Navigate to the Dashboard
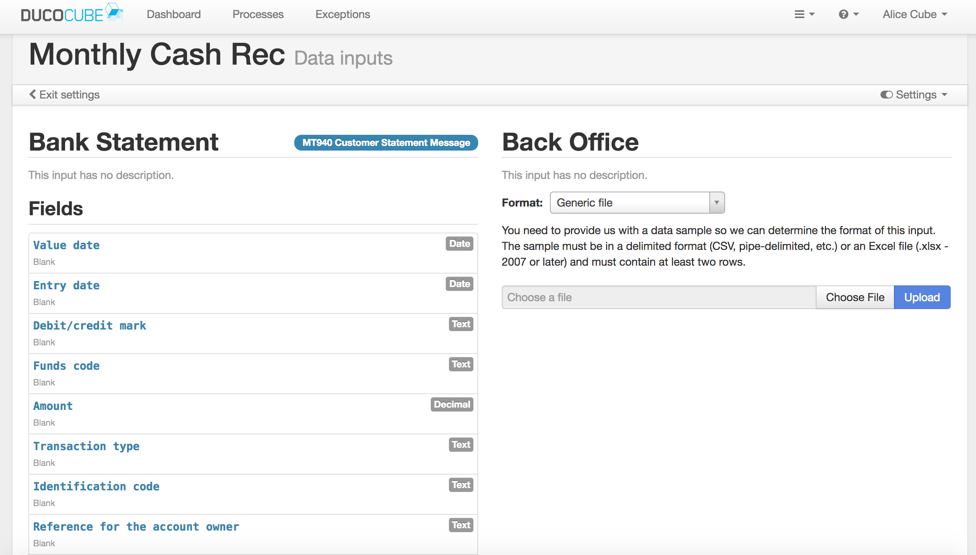The height and width of the screenshot is (555, 976). (x=174, y=14)
